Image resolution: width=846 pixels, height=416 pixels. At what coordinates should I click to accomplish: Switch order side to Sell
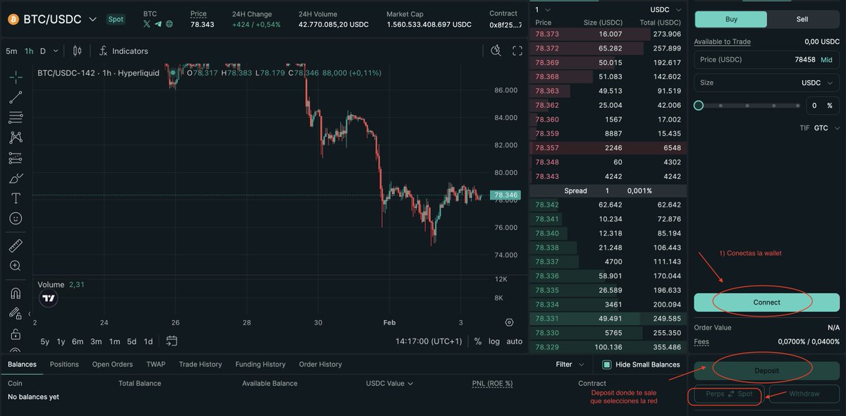pyautogui.click(x=802, y=19)
